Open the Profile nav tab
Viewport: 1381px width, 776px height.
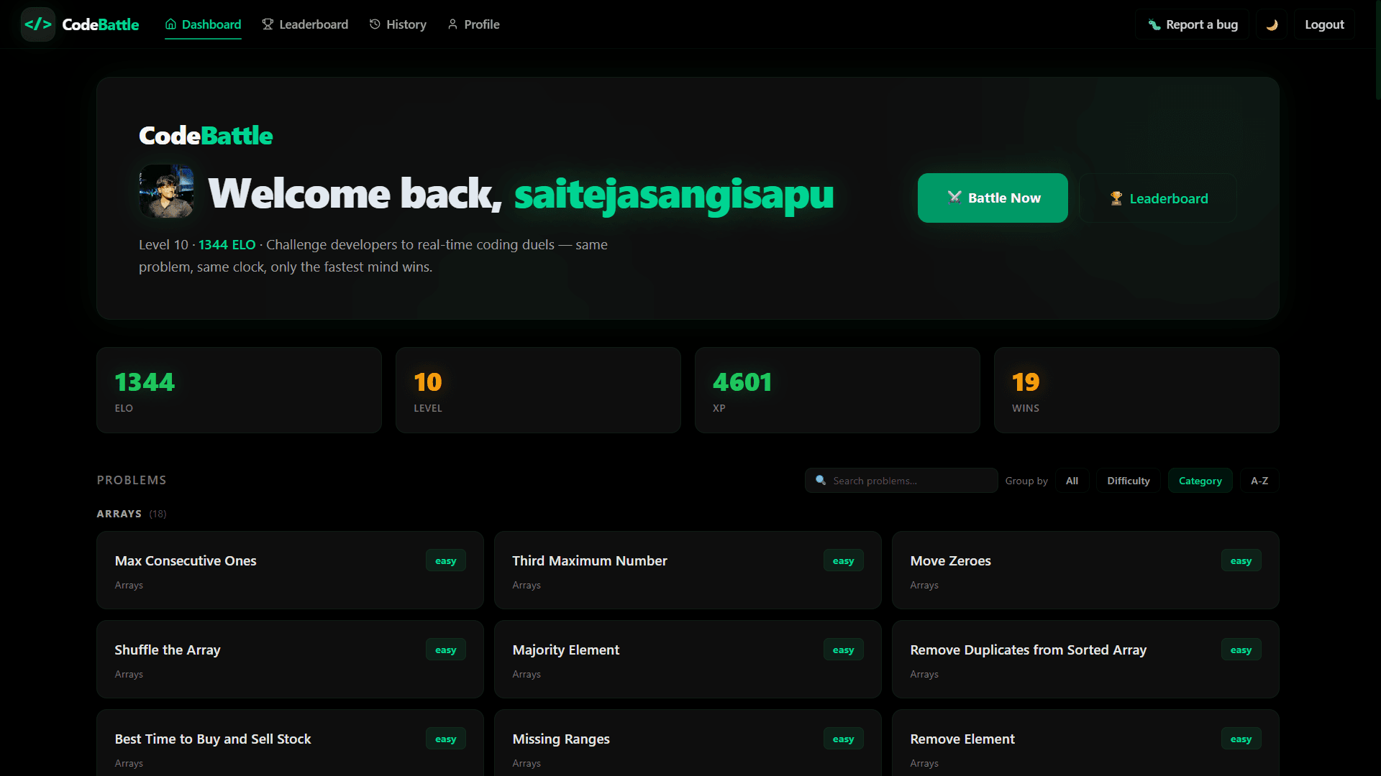click(x=473, y=24)
